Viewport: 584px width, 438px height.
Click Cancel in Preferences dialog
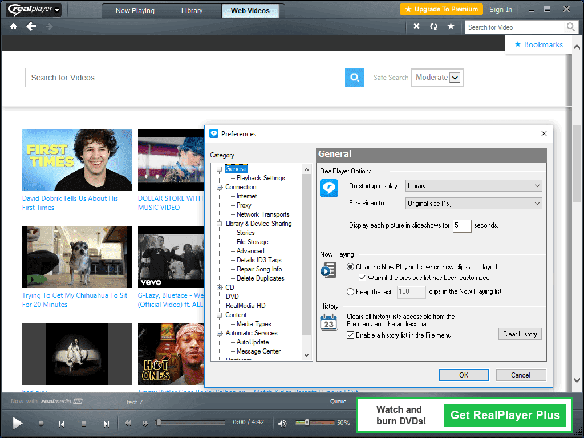pyautogui.click(x=521, y=375)
